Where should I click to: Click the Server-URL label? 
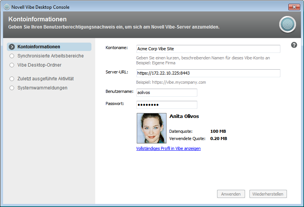click(x=117, y=72)
